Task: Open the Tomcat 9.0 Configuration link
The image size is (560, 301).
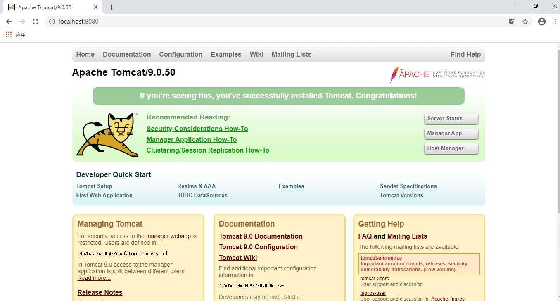Action: (x=258, y=247)
